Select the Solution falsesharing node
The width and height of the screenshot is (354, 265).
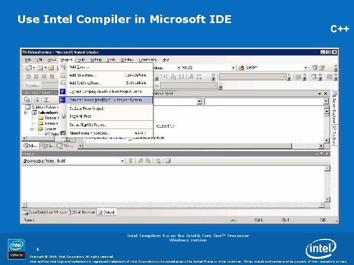(x=41, y=107)
